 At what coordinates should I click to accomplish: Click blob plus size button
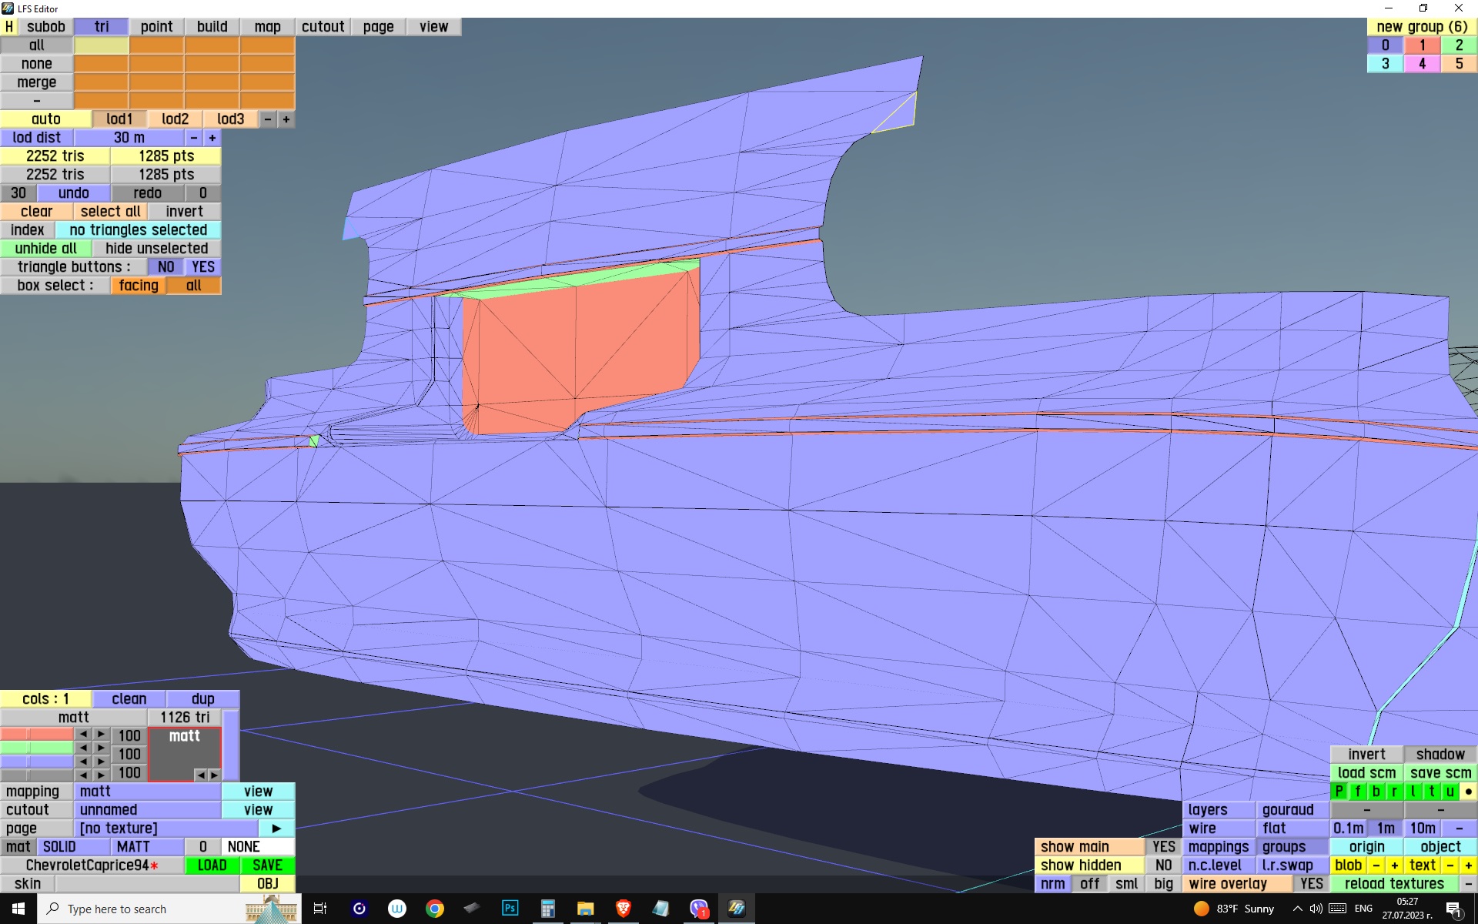1394,865
